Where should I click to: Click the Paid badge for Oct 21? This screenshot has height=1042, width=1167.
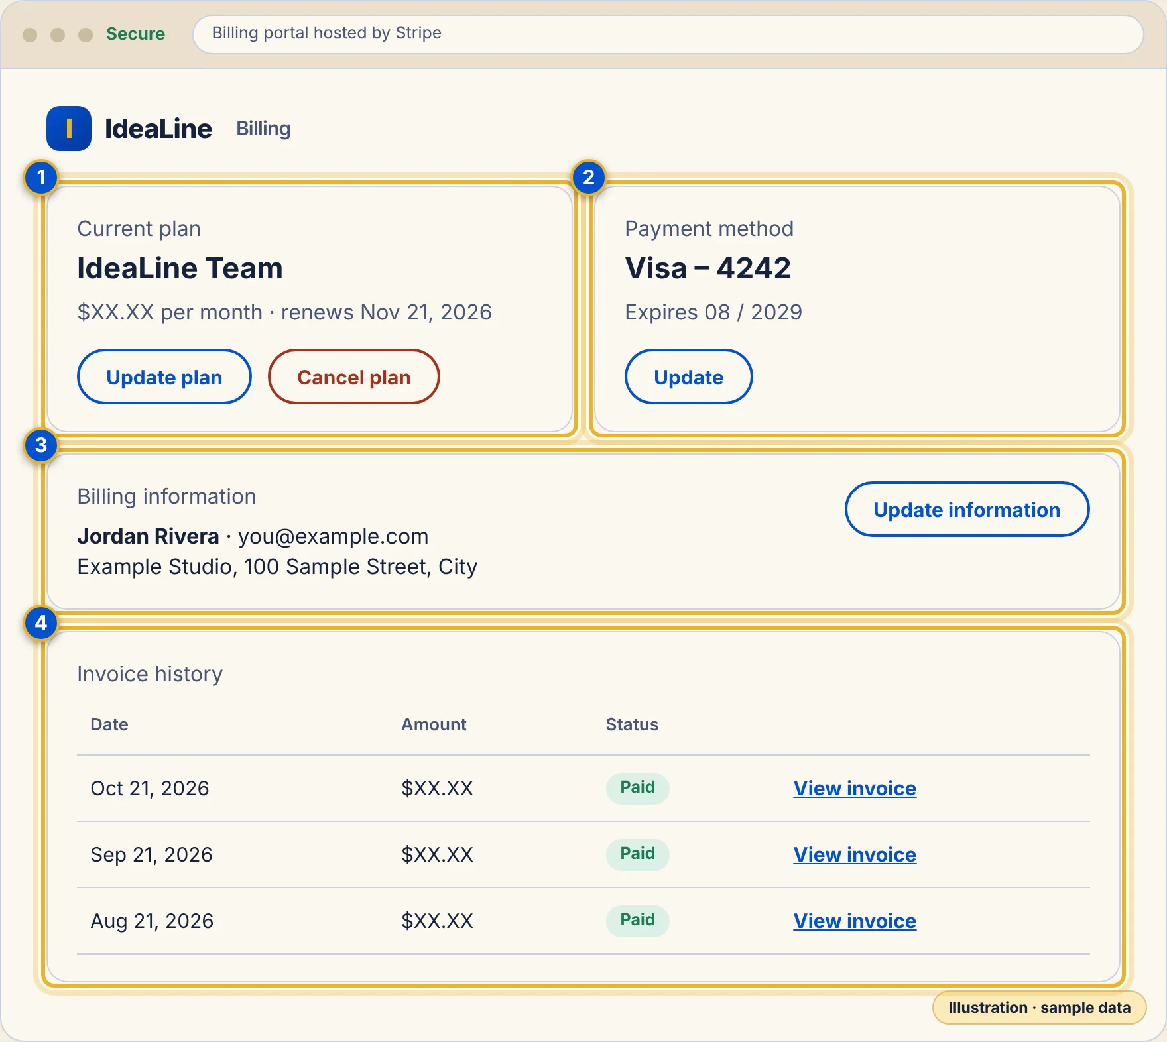click(637, 787)
